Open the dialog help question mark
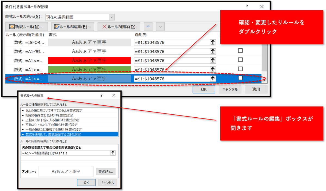The width and height of the screenshot is (326, 191). coord(246,6)
